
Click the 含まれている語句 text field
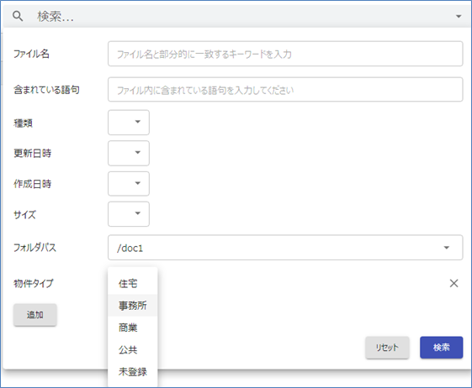(285, 90)
